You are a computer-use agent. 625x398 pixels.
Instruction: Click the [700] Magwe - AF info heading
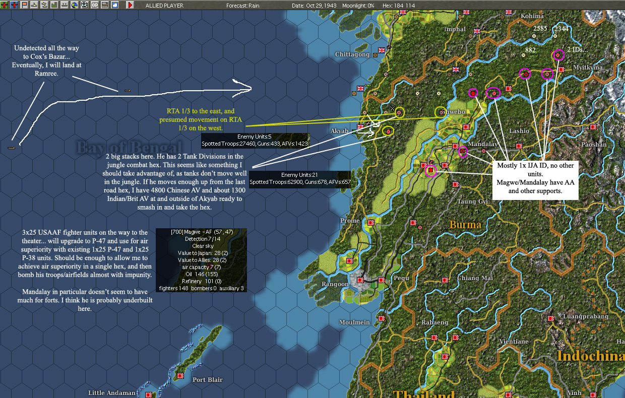[x=202, y=232]
